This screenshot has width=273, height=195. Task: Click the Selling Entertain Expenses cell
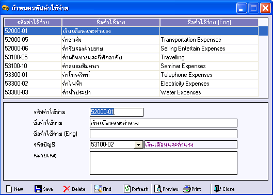[x=209, y=48]
